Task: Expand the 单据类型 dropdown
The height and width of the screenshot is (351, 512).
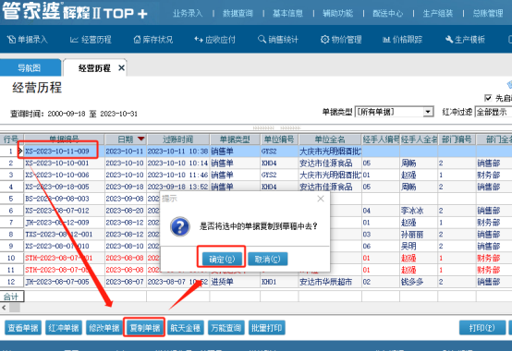Action: click(428, 112)
